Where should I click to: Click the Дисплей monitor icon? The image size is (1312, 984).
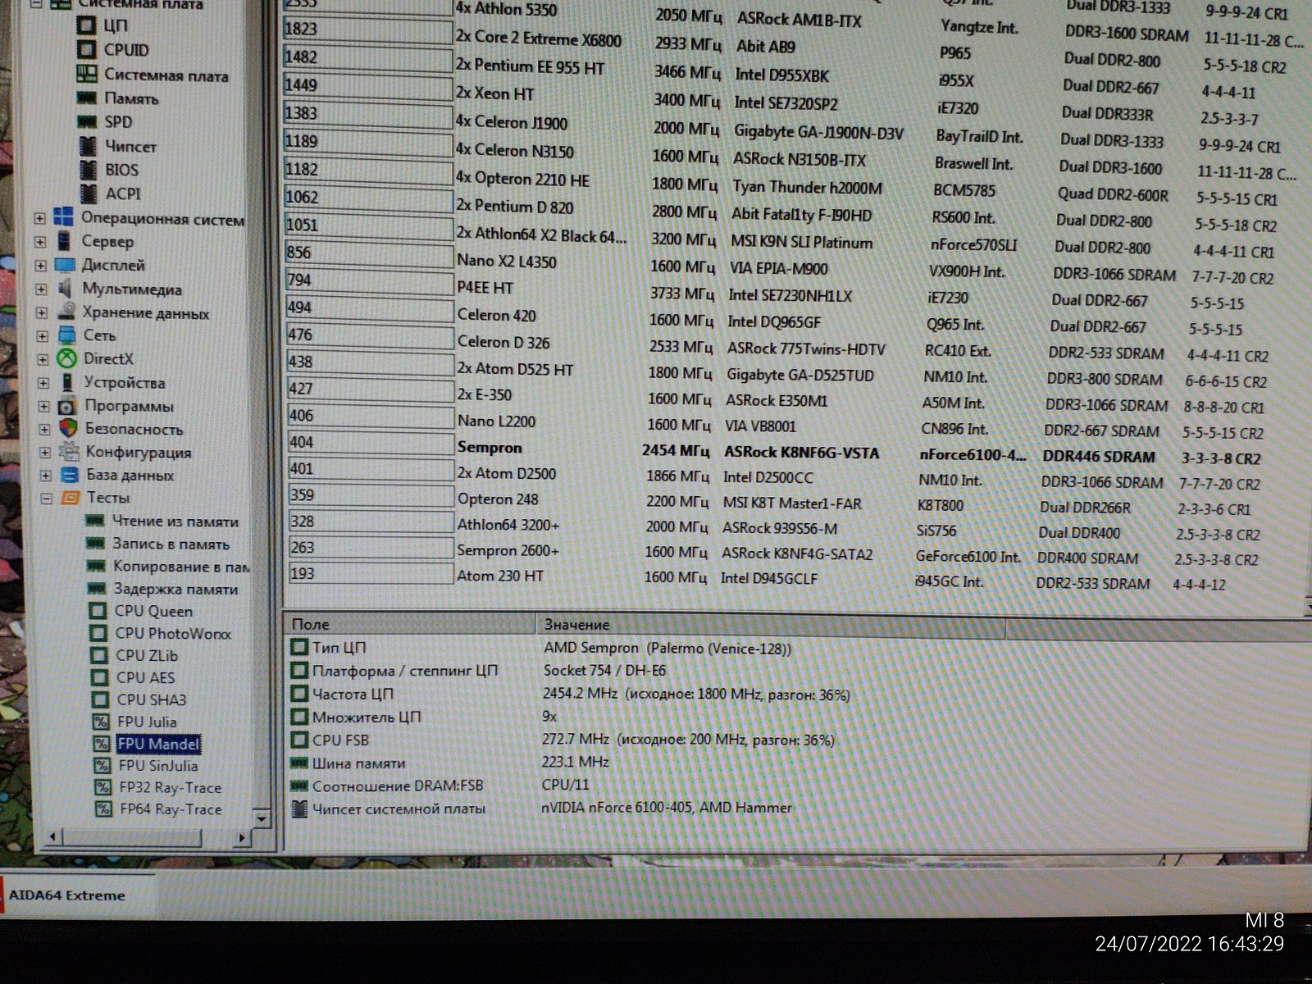pyautogui.click(x=65, y=265)
